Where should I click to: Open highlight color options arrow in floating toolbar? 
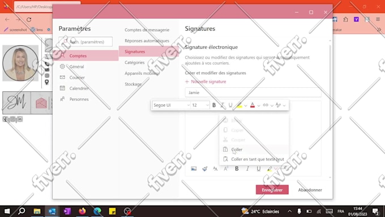tap(246, 106)
